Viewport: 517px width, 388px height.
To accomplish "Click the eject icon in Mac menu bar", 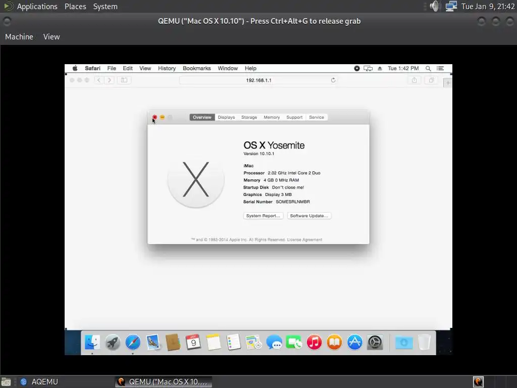I will coord(380,68).
